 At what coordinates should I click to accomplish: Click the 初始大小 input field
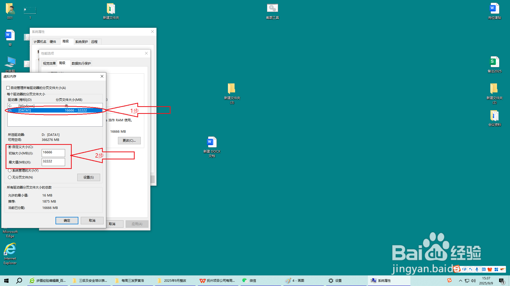pos(53,153)
